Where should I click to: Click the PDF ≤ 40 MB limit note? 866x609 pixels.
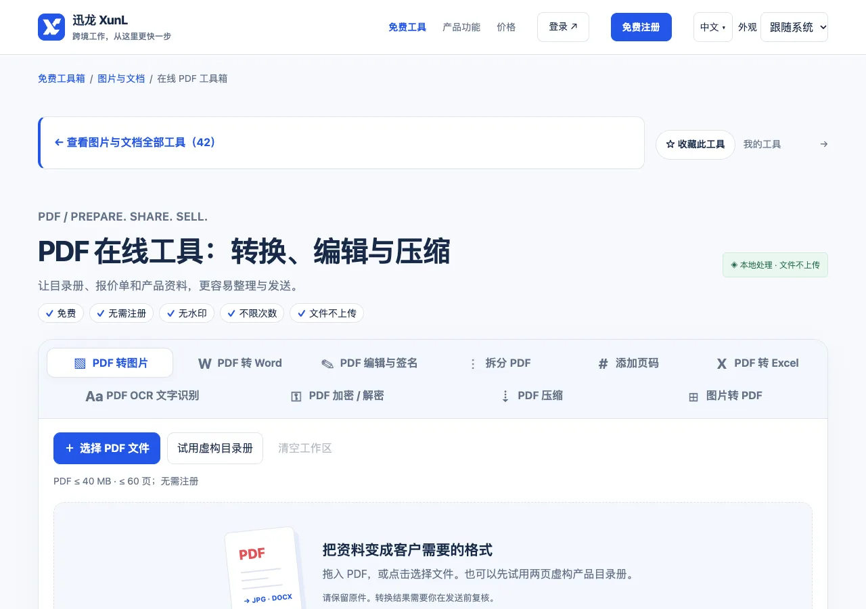(126, 481)
